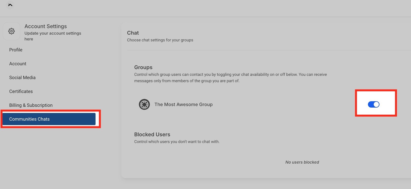Disable chat availability for The Most Awesome Group
The height and width of the screenshot is (189, 411).
coord(373,104)
